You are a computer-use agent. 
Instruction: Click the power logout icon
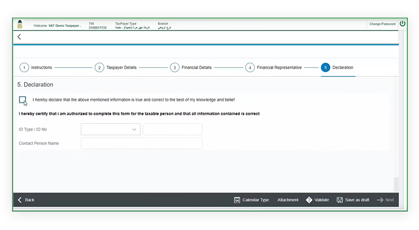point(402,24)
